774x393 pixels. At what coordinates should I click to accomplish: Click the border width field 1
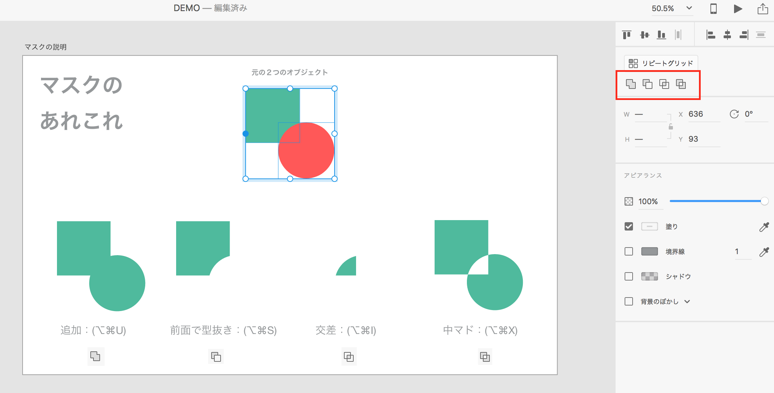pos(743,252)
